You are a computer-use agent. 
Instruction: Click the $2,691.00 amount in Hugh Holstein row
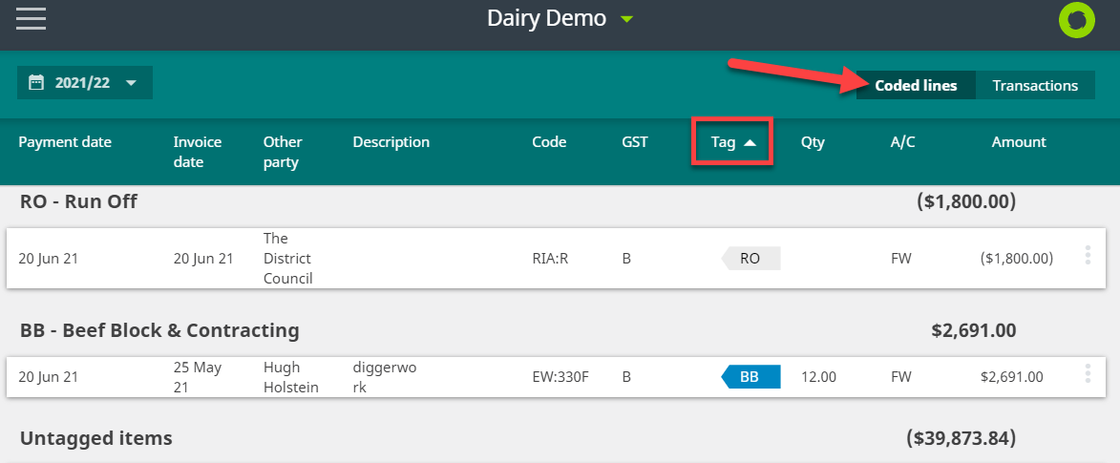pos(1012,376)
